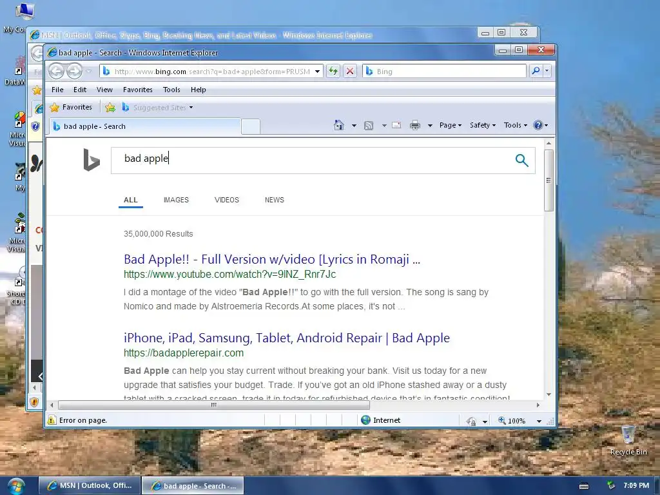660x495 pixels.
Task: Expand the Feeds dropdown arrow
Action: 384,126
